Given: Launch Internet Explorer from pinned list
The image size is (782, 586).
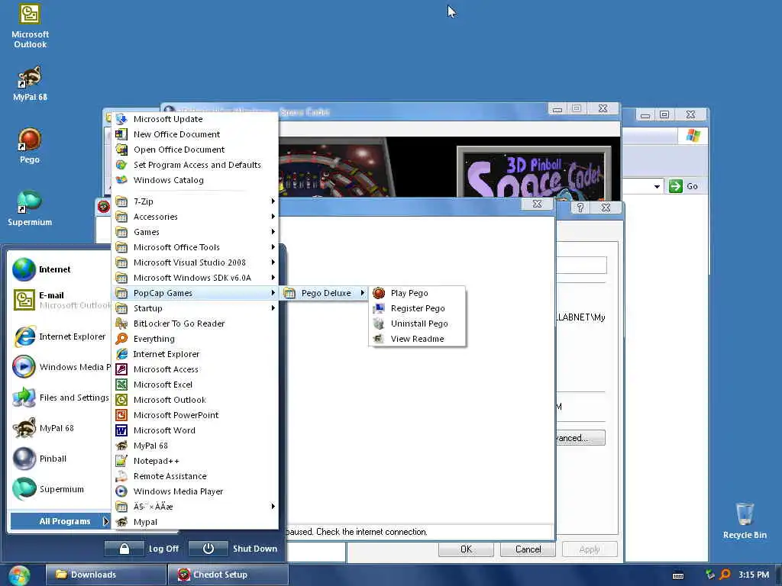Looking at the screenshot, I should point(60,336).
